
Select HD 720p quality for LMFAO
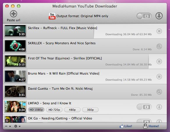coord(54,110)
